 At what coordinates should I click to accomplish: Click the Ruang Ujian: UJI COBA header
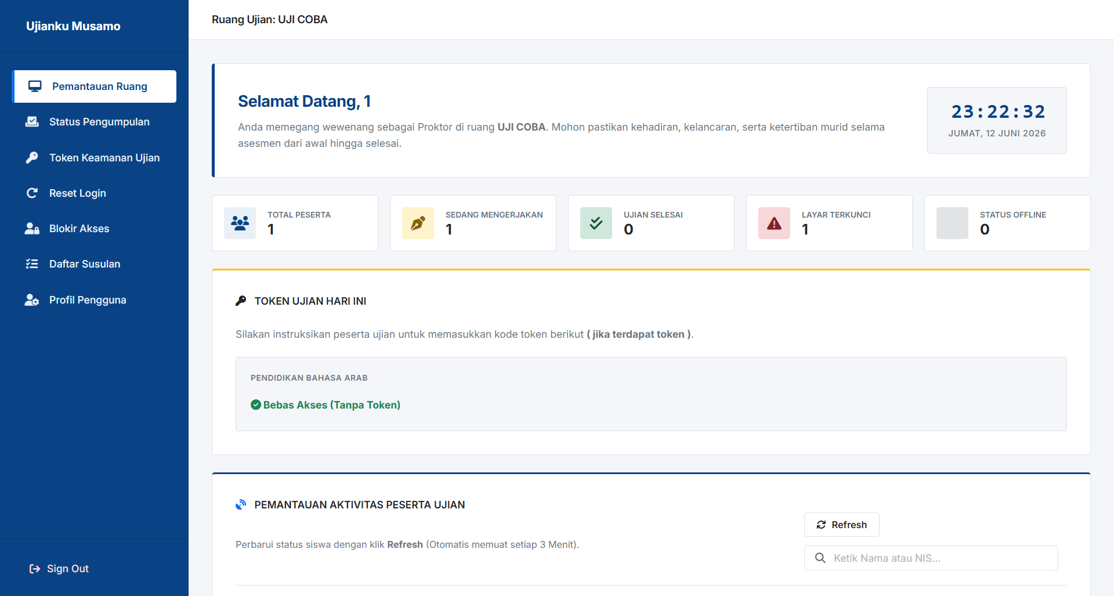point(270,20)
